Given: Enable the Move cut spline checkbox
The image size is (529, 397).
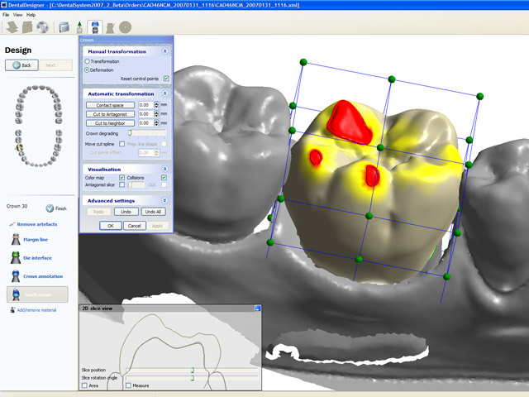Looking at the screenshot, I should [x=122, y=144].
